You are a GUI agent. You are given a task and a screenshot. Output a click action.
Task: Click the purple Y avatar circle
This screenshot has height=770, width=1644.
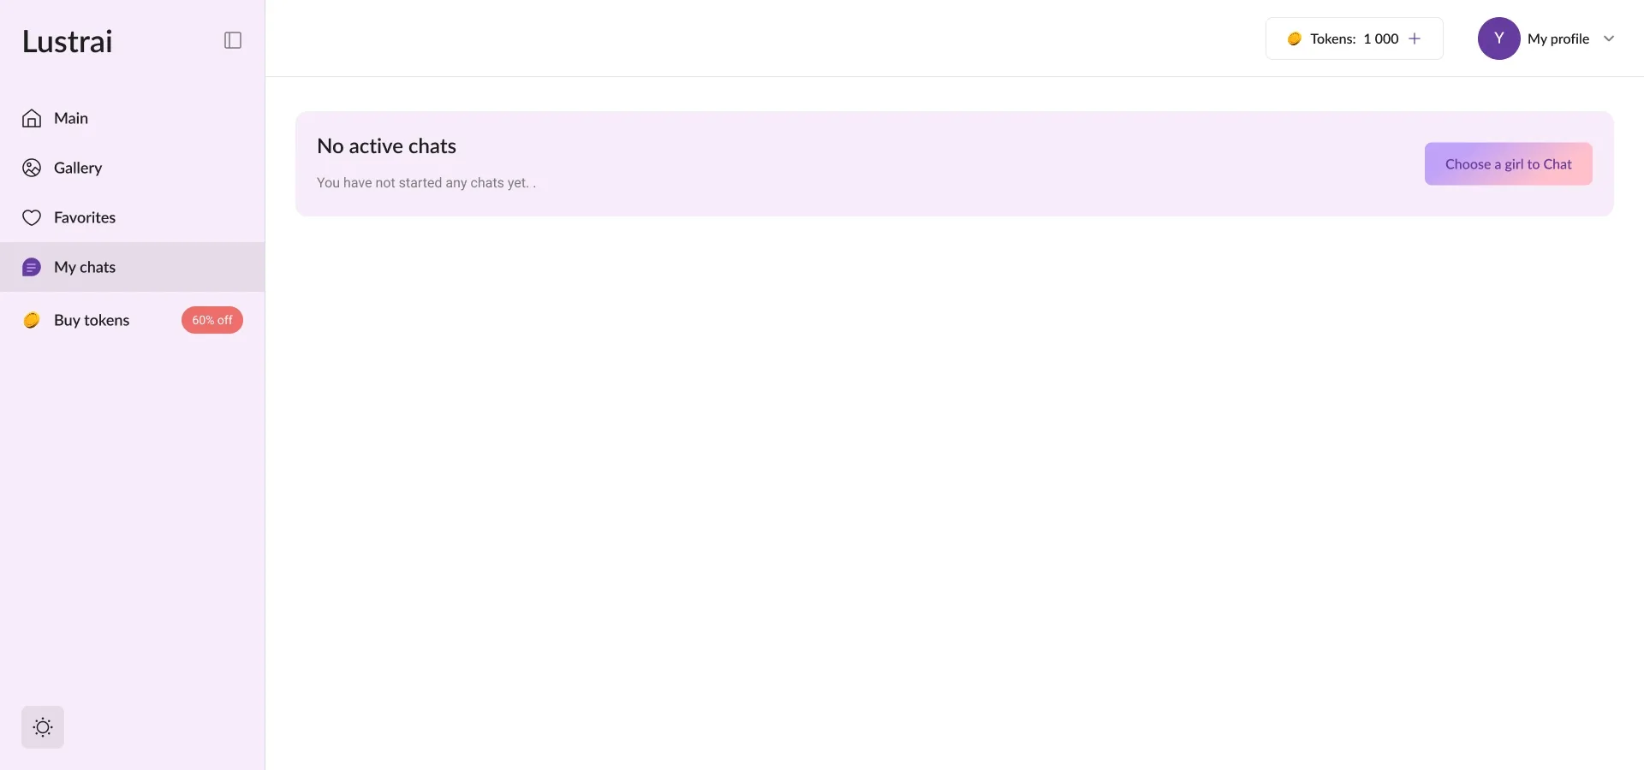point(1498,38)
